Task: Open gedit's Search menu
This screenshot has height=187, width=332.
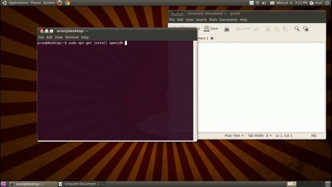Action: point(201,20)
